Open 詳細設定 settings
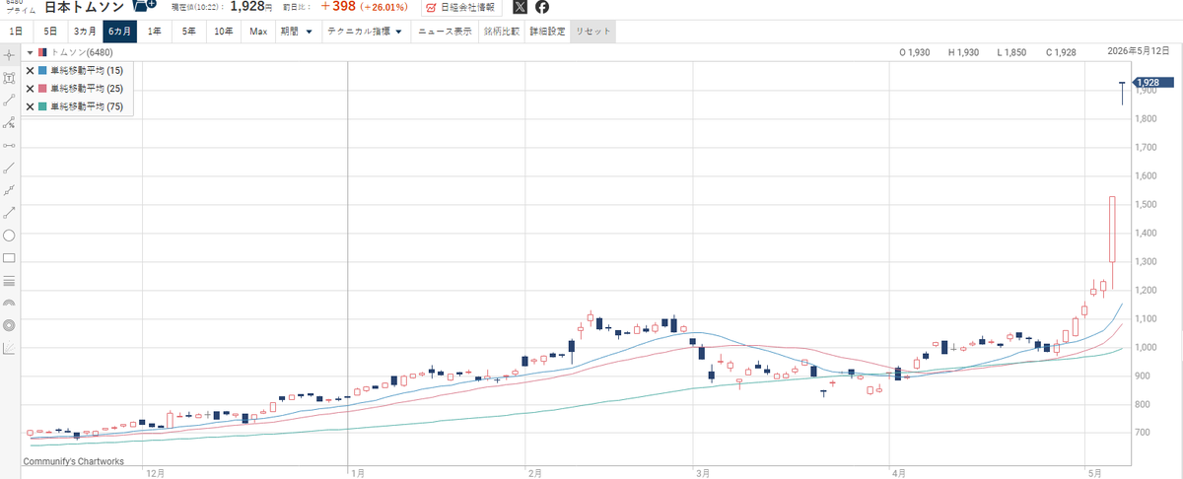 [x=547, y=32]
